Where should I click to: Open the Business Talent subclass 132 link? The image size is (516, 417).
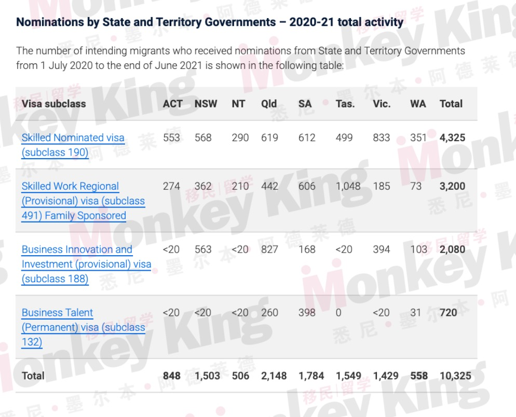83,327
